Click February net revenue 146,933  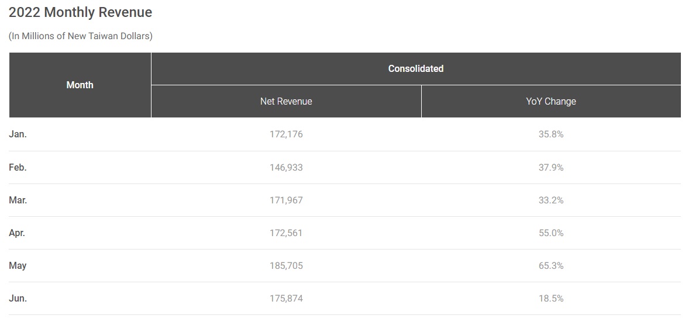click(x=286, y=167)
